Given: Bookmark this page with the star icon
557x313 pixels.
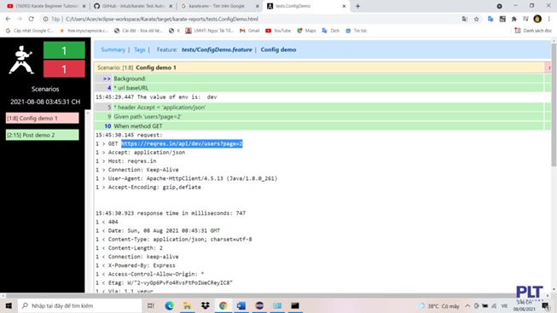Looking at the screenshot, I should 476,19.
